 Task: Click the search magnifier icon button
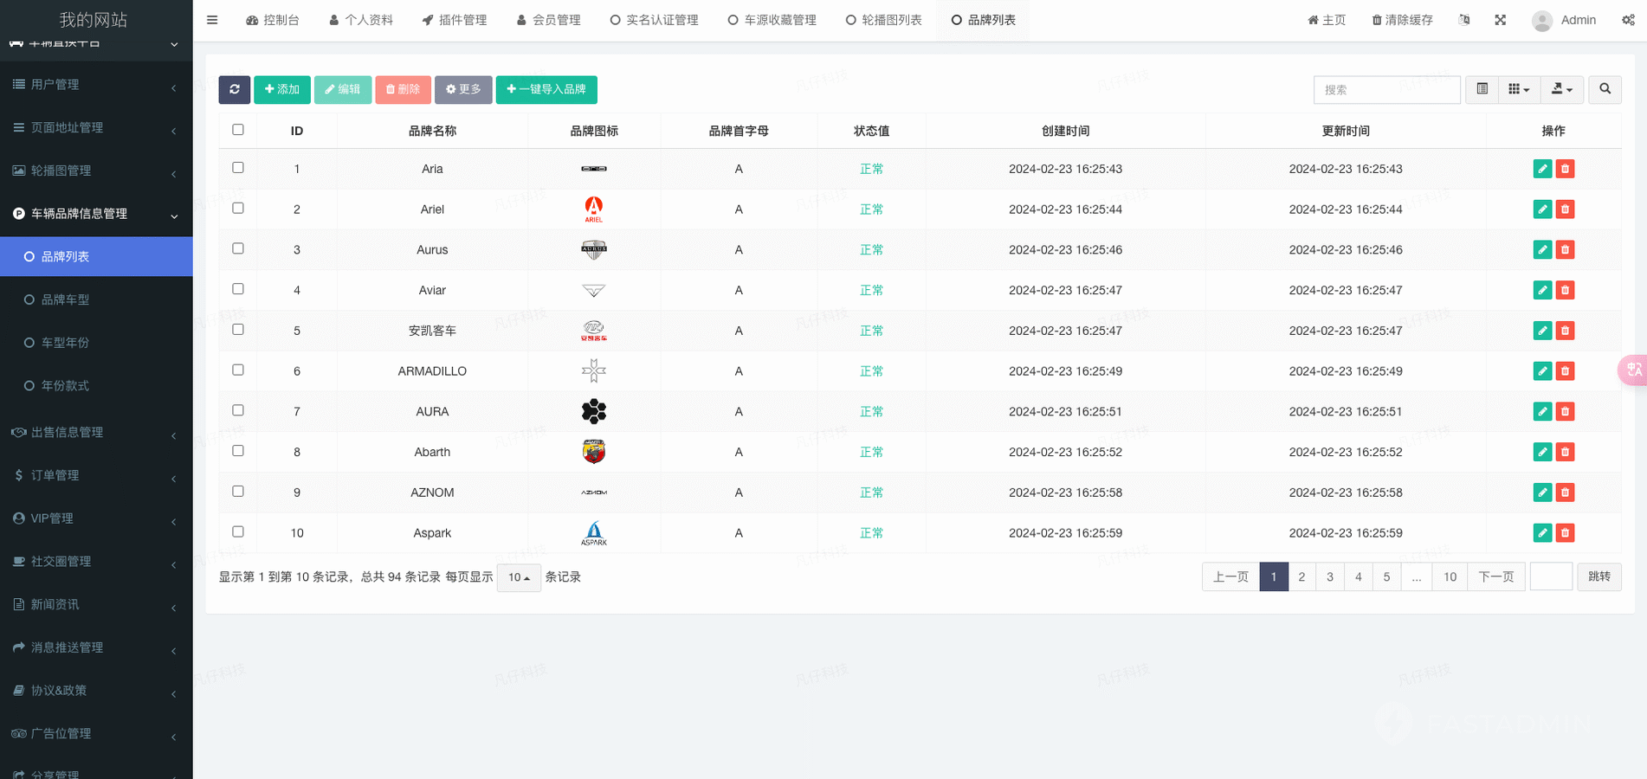pyautogui.click(x=1605, y=89)
